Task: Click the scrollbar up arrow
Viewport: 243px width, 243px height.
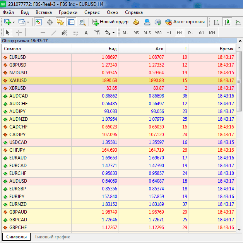Action: click(x=239, y=48)
